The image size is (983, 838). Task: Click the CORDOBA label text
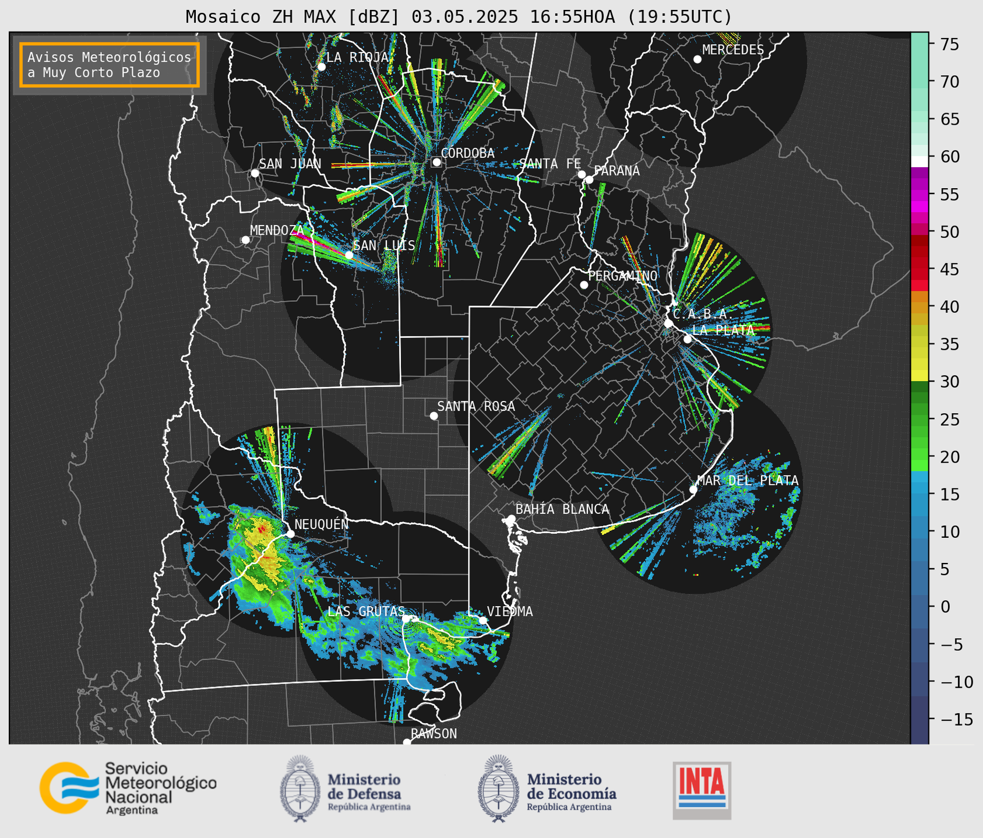coord(467,153)
